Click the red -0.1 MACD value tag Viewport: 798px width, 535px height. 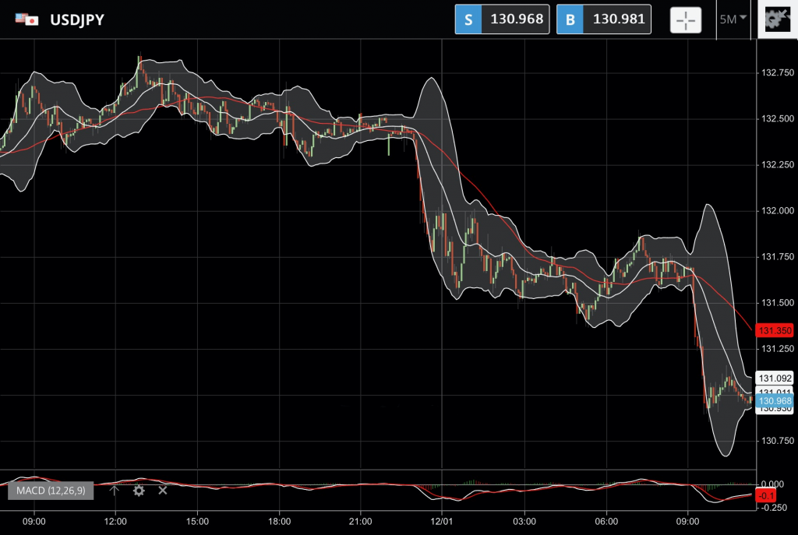[x=766, y=495]
